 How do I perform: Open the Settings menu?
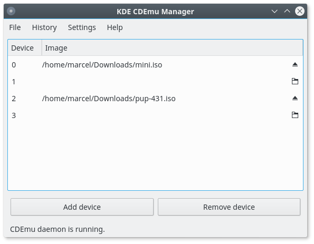82,27
